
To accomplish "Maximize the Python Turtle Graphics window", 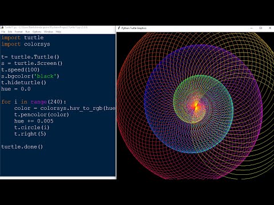I will [261, 28].
